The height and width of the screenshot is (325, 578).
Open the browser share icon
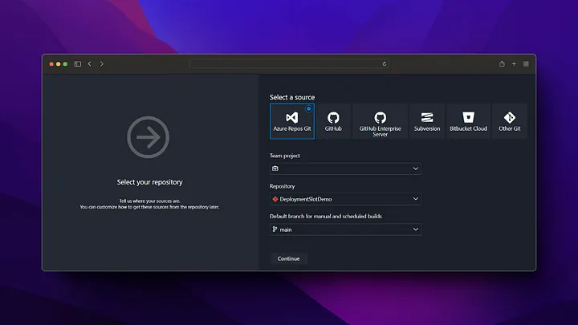coord(502,63)
